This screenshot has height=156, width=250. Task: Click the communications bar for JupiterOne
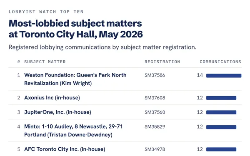coord(221,112)
